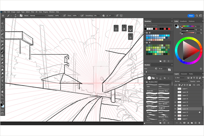Select the Eraser tool
The width and height of the screenshot is (204, 136).
click(2, 63)
